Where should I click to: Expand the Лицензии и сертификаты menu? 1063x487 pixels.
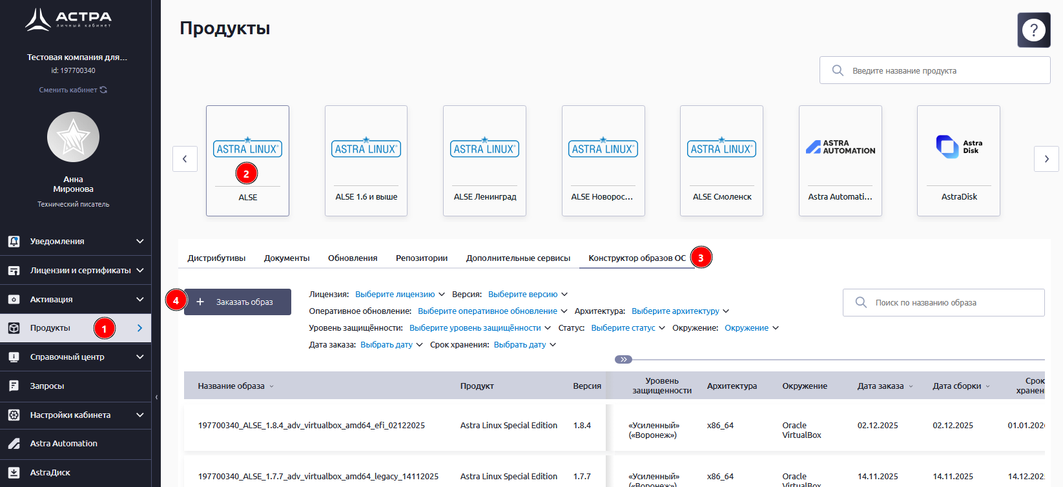coord(139,271)
